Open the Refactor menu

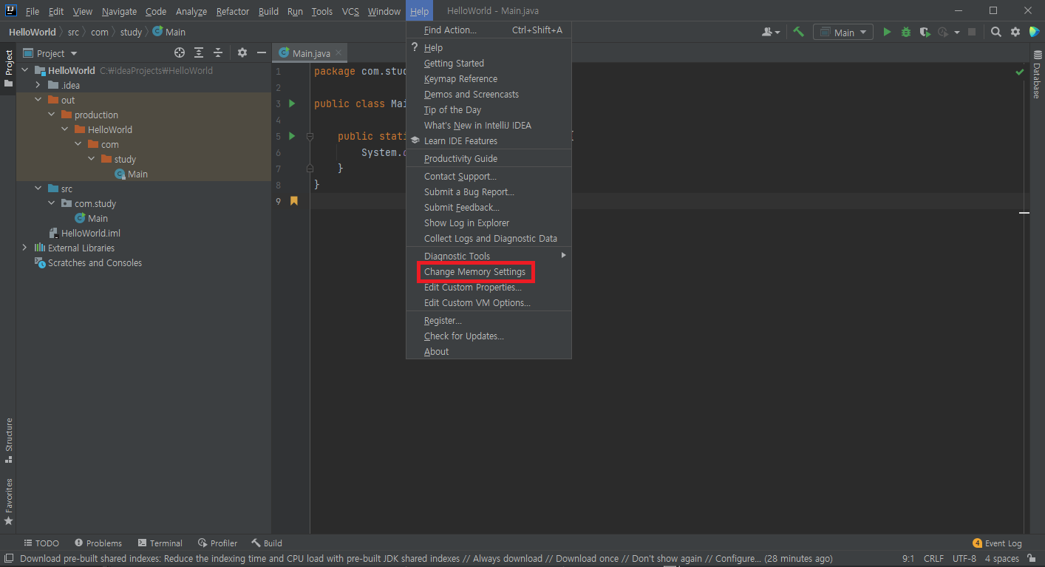click(233, 11)
